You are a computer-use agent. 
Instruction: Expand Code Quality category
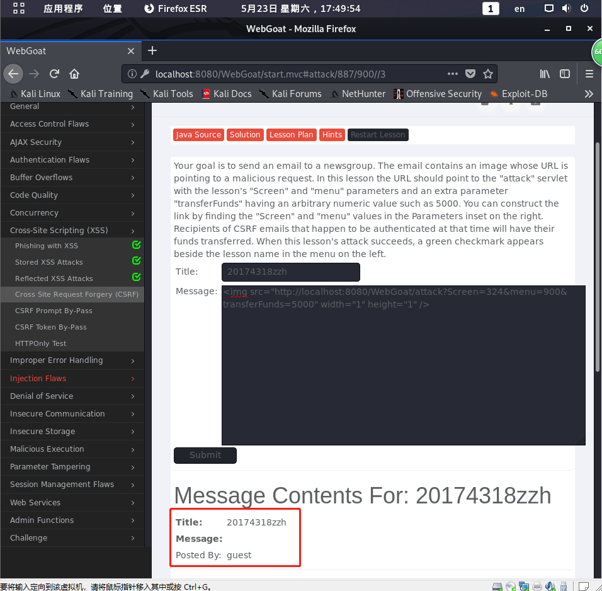72,195
